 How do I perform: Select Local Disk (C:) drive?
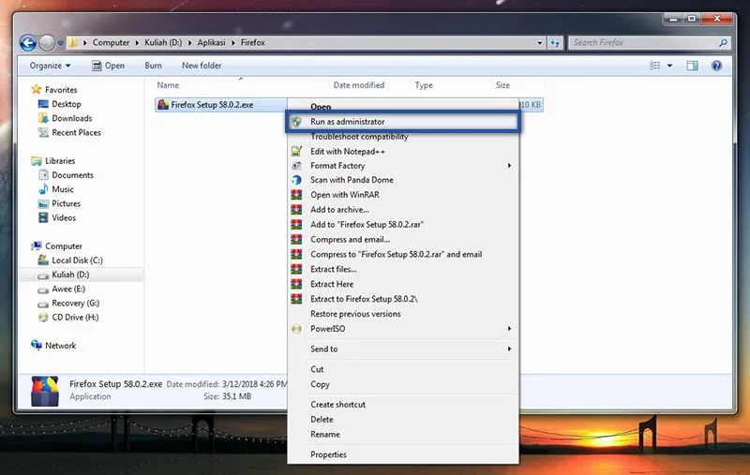pos(70,260)
